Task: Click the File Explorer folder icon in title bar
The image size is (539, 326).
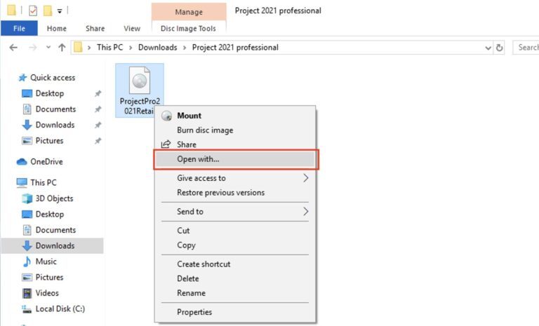Action: pyautogui.click(x=11, y=11)
